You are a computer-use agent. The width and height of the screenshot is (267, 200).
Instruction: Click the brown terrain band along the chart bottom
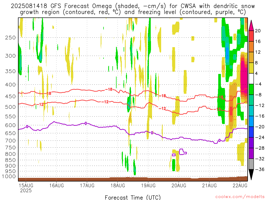[133, 179]
